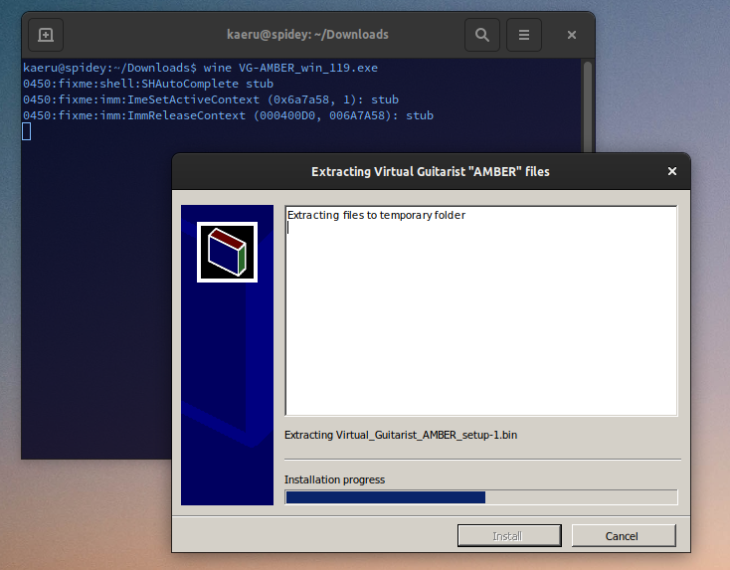The image size is (730, 570).
Task: Click the terminal title kaeru@spidey: ~/Downloads
Action: 307,35
